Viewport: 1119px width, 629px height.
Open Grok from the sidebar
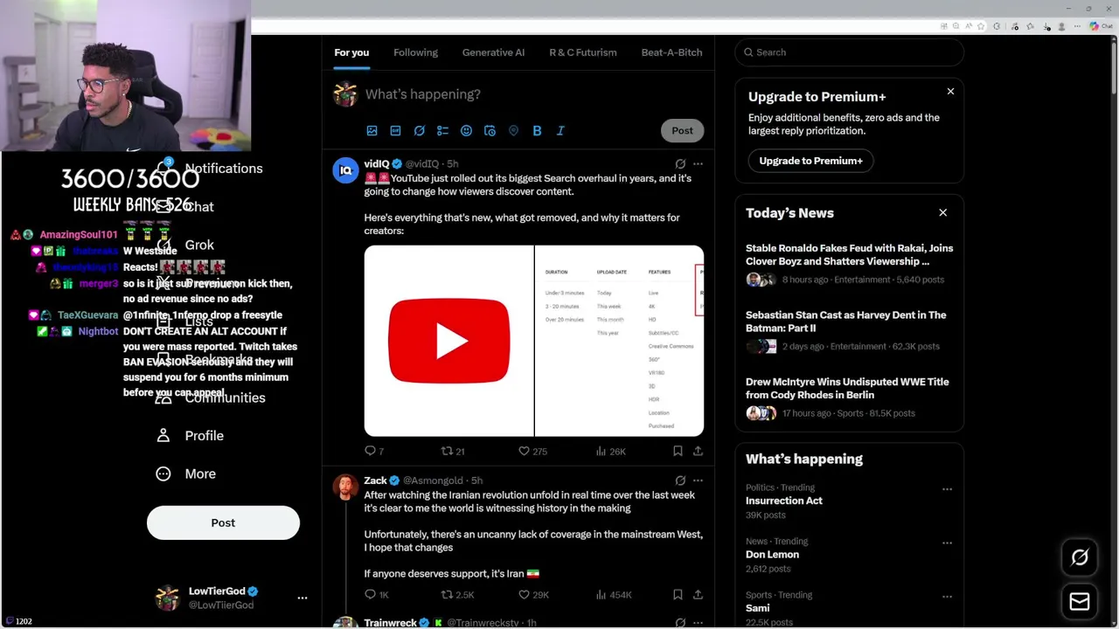tap(185, 245)
